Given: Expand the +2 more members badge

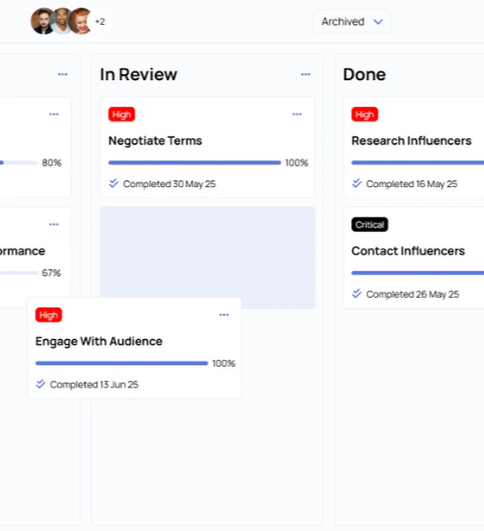Looking at the screenshot, I should click(100, 22).
